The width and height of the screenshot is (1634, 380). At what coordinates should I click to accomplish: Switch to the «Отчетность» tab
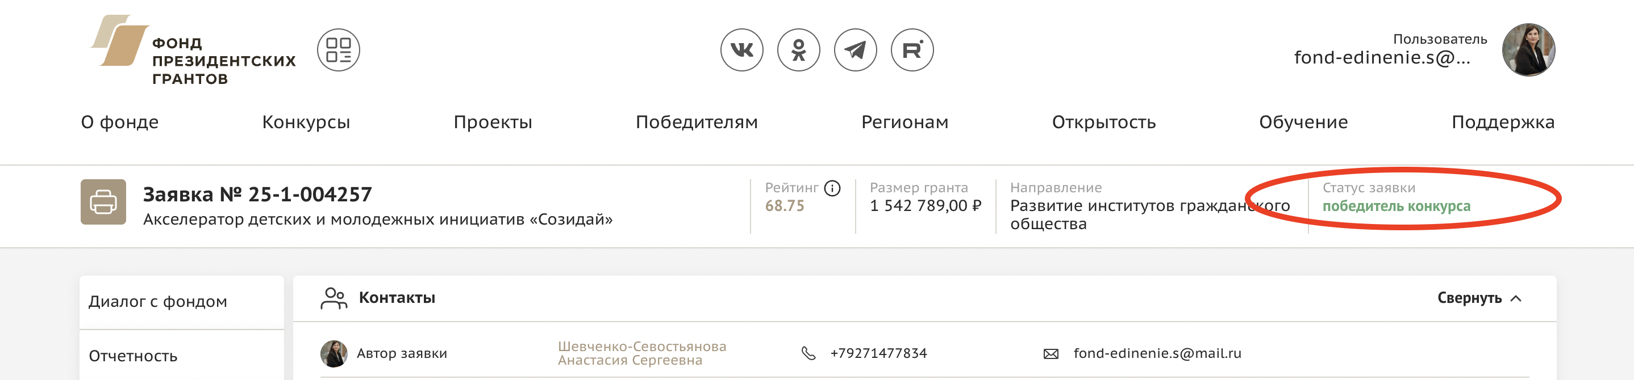(133, 356)
